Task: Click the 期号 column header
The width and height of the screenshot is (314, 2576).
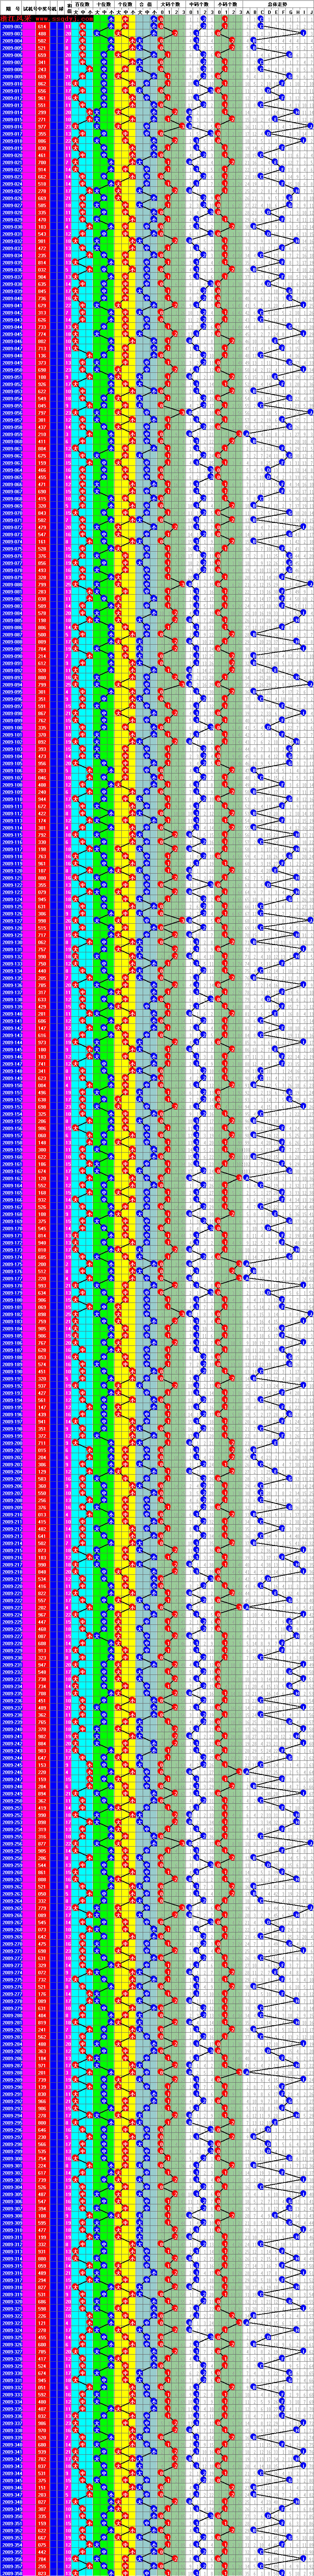Action: tap(11, 8)
